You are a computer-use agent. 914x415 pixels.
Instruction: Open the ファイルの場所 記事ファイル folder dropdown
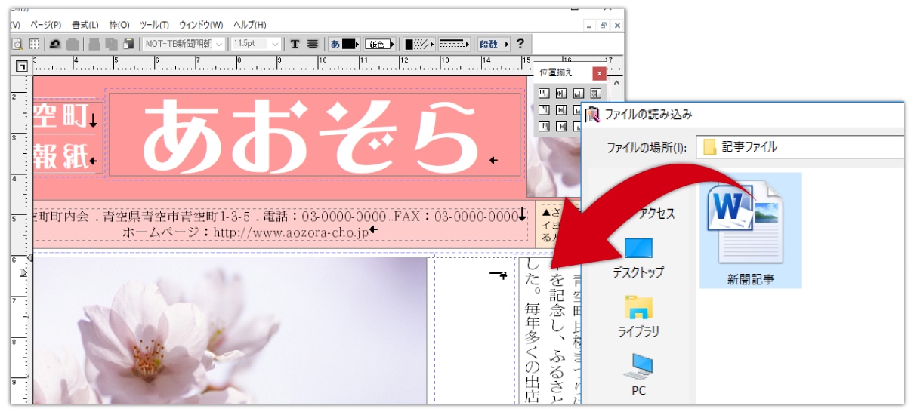click(x=801, y=147)
